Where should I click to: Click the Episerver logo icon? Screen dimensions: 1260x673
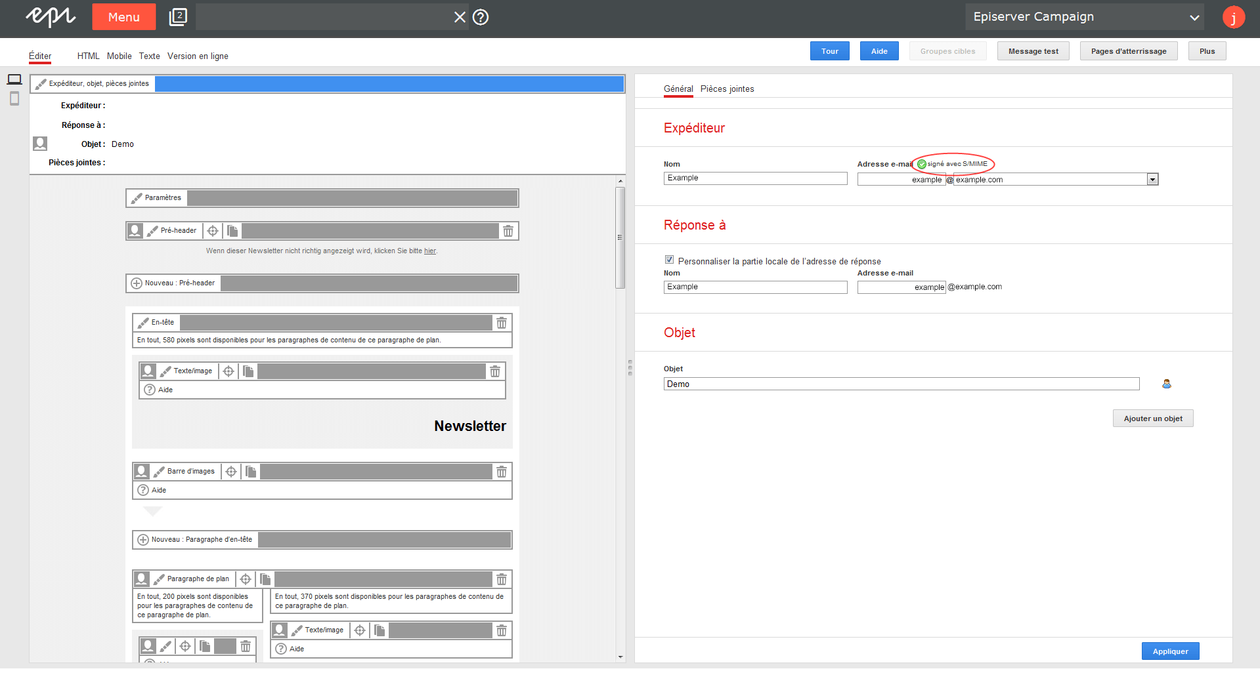click(x=51, y=17)
